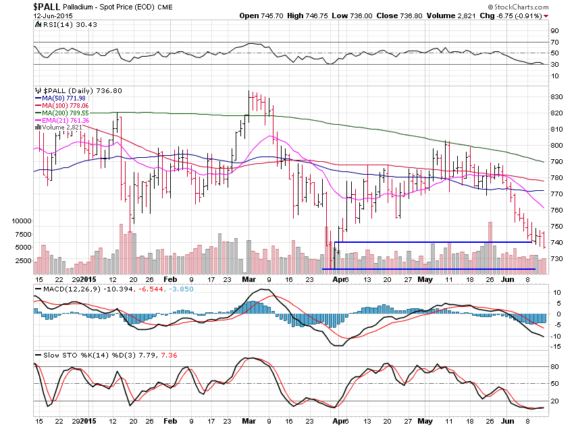
Task: Click the 10000 volume axis label
Action: (x=22, y=221)
